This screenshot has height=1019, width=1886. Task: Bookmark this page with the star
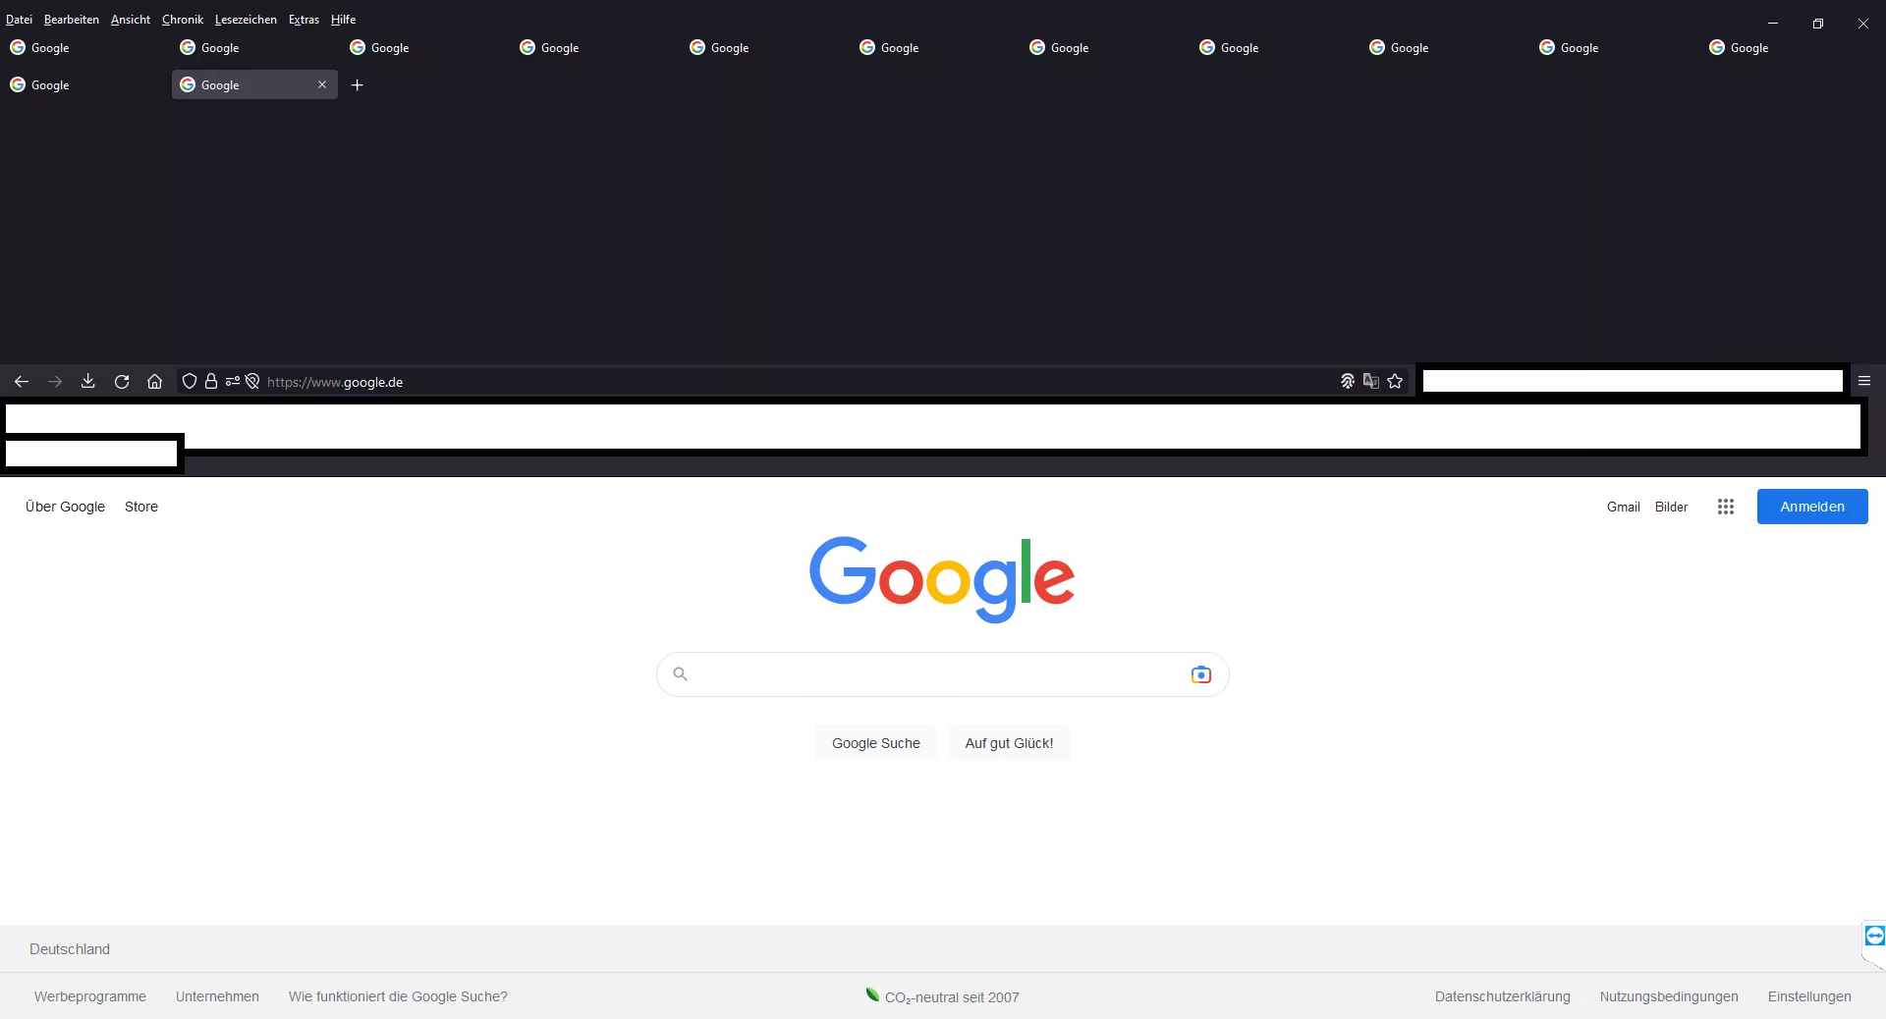[x=1395, y=382]
